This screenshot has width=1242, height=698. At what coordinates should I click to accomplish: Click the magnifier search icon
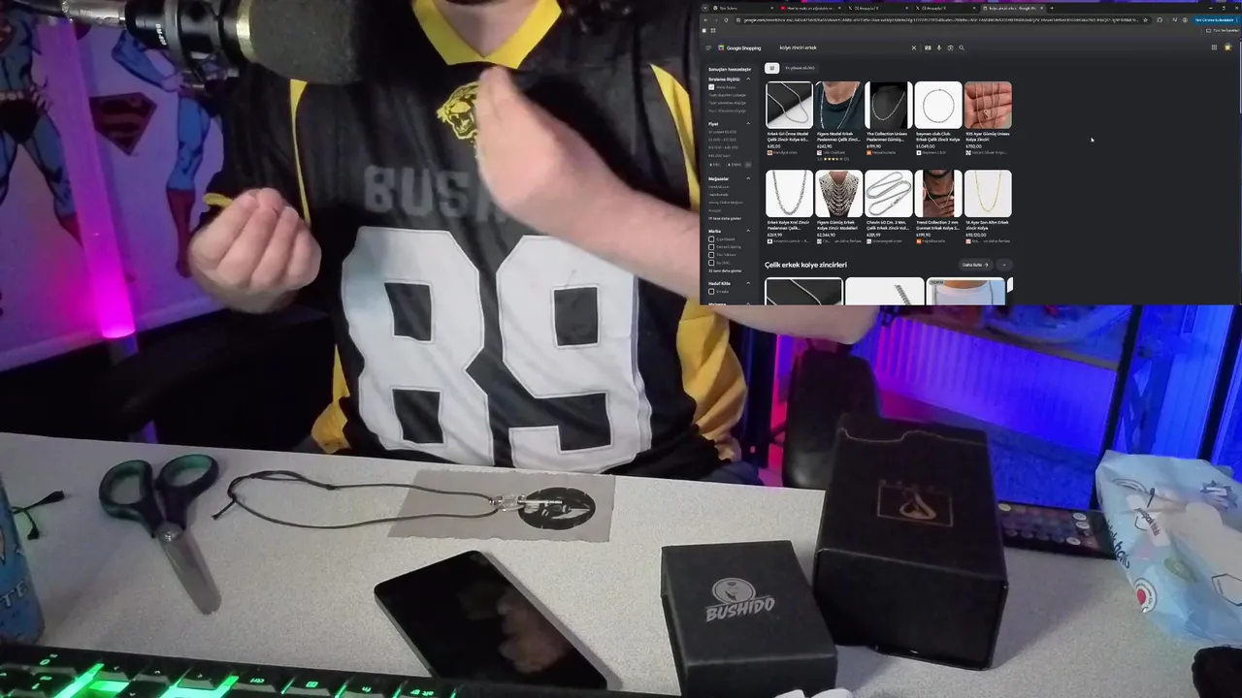pyautogui.click(x=962, y=48)
